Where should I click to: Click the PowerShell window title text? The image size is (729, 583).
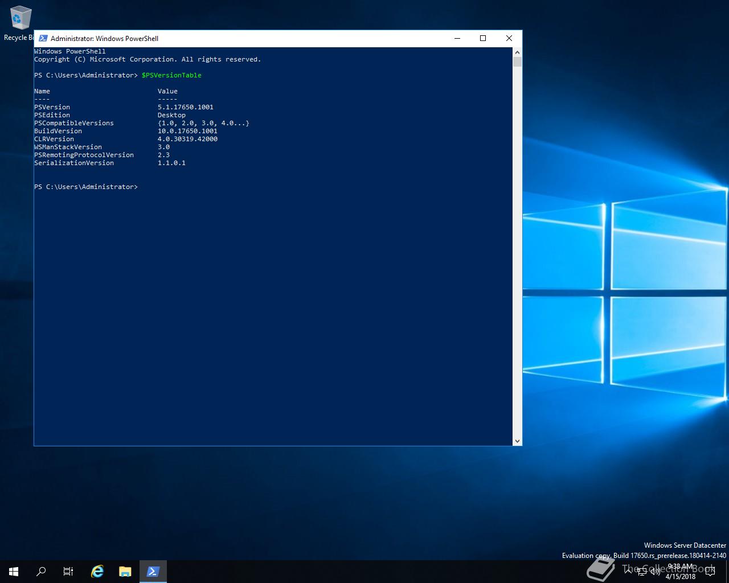[x=104, y=39]
